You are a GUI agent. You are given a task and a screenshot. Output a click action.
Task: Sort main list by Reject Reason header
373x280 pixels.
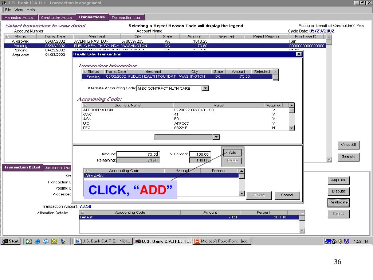pos(266,36)
